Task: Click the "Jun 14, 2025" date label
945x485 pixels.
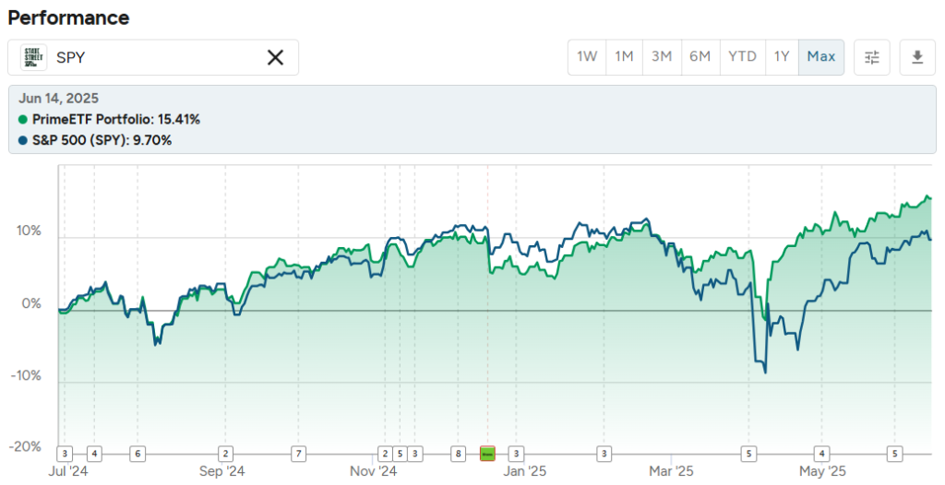Action: tap(58, 99)
